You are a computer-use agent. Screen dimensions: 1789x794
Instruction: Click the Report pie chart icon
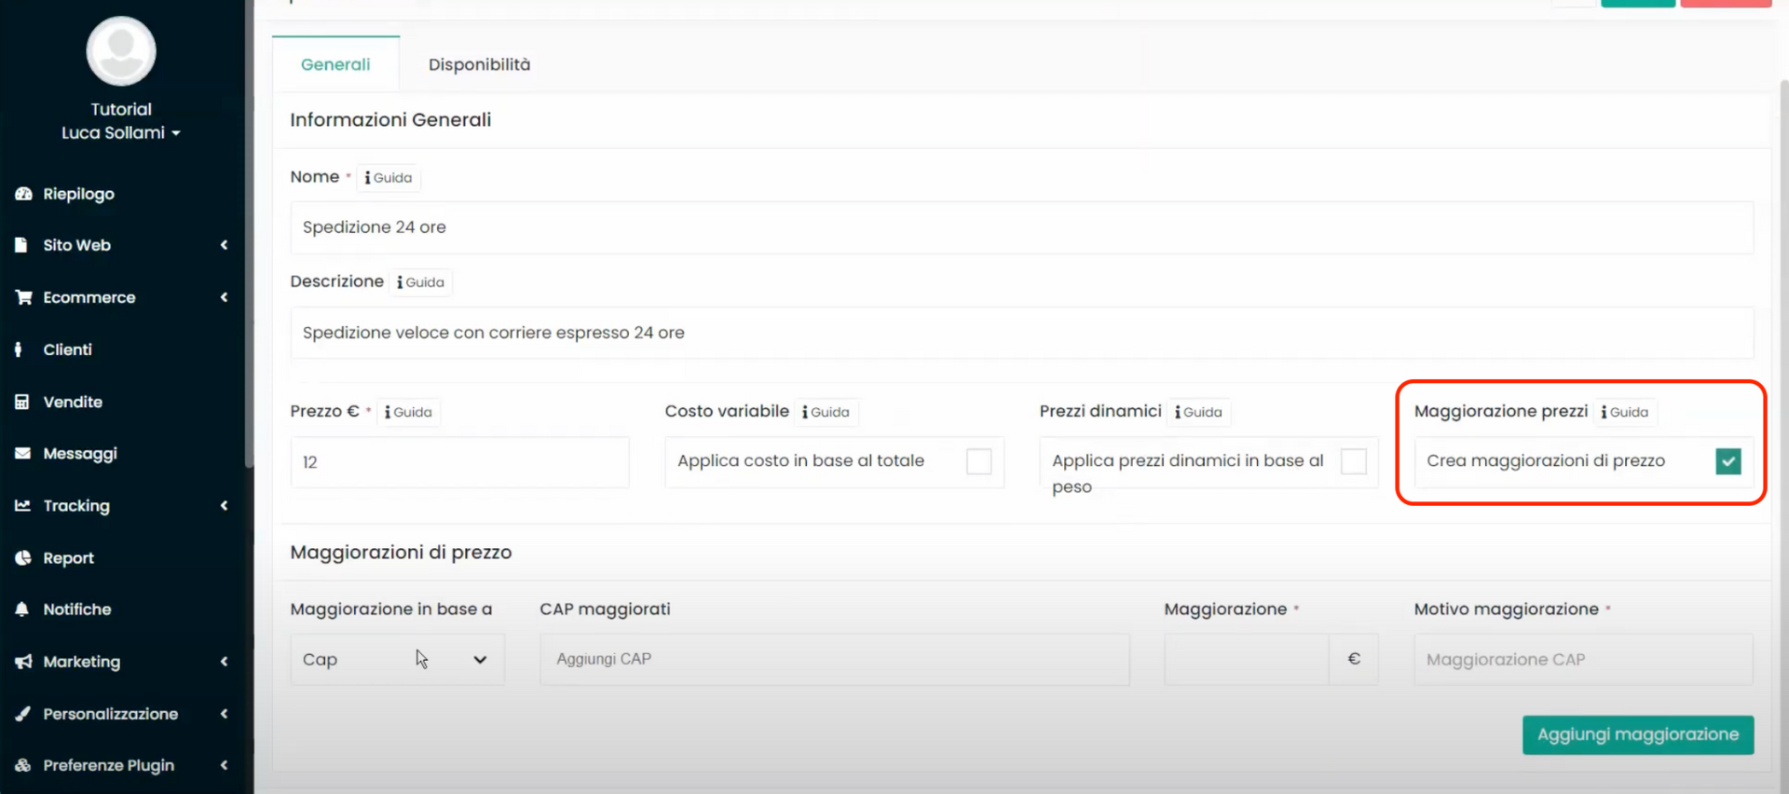click(x=23, y=558)
